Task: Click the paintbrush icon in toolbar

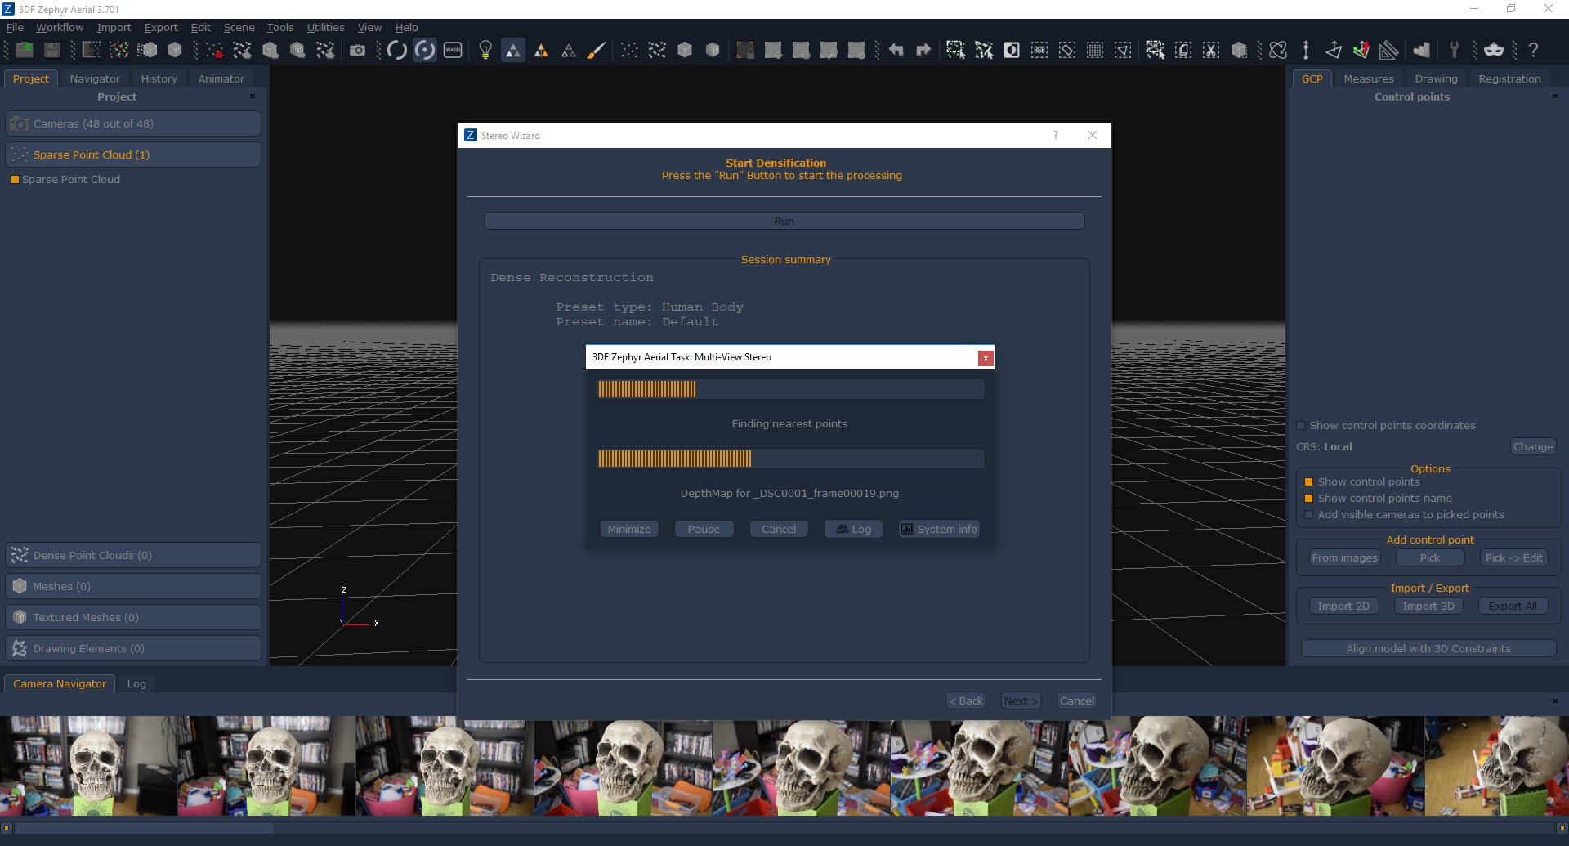Action: 597,50
